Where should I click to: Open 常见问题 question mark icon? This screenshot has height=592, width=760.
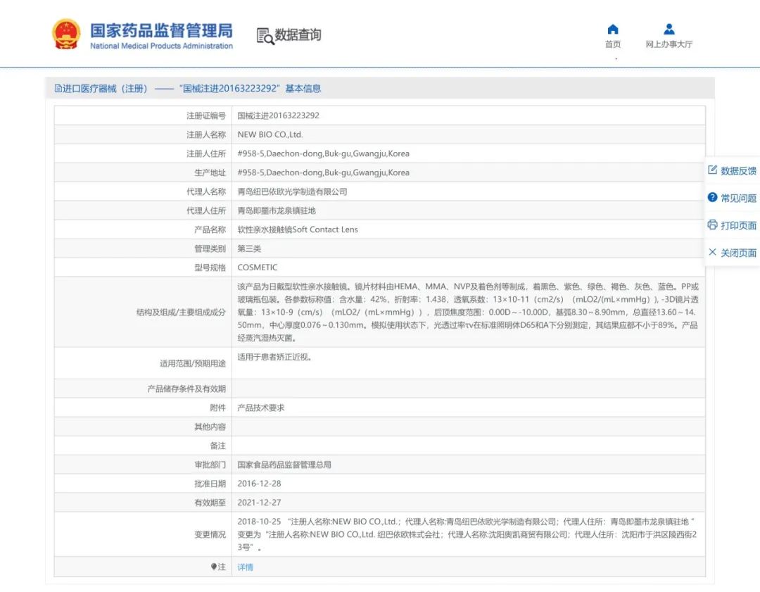pyautogui.click(x=712, y=197)
